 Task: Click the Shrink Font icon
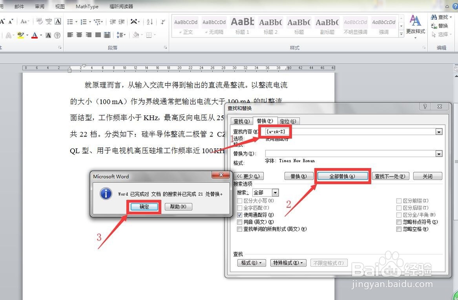[x=11, y=22]
